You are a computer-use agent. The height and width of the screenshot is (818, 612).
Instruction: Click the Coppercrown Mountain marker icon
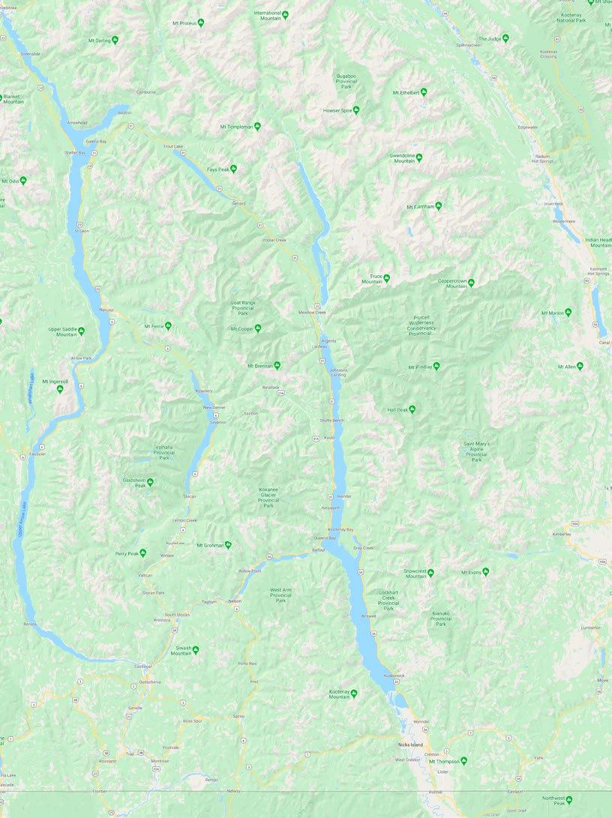471,283
